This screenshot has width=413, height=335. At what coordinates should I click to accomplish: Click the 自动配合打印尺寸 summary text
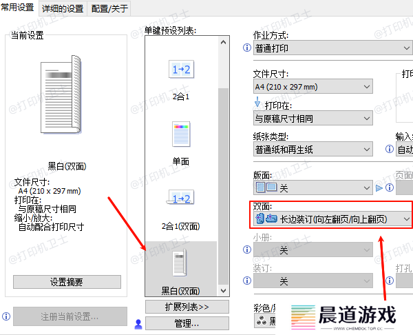coord(51,227)
